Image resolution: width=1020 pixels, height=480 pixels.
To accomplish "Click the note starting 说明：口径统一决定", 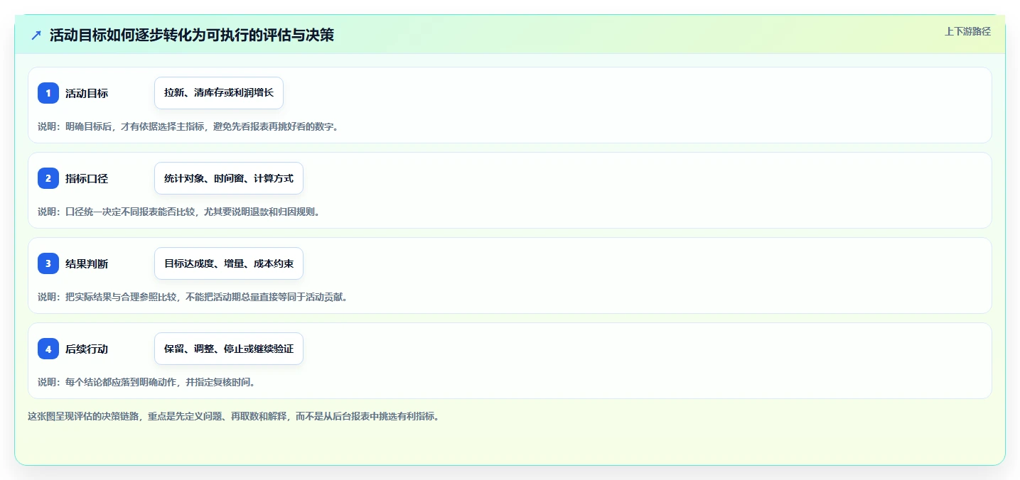I will (178, 212).
